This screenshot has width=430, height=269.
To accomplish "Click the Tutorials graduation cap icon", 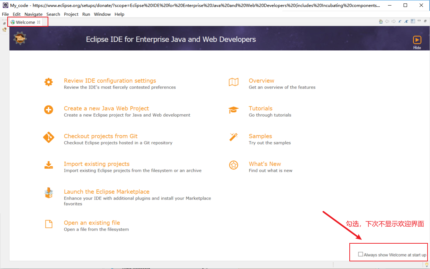I will pyautogui.click(x=234, y=110).
